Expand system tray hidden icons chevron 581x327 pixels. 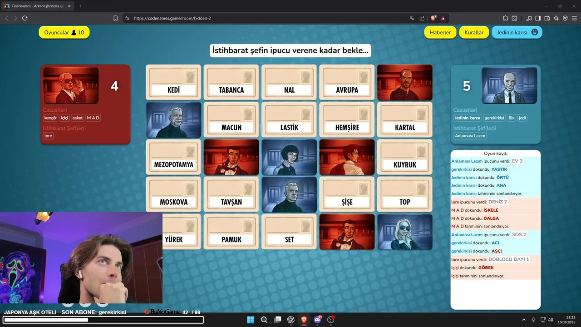pyautogui.click(x=524, y=320)
